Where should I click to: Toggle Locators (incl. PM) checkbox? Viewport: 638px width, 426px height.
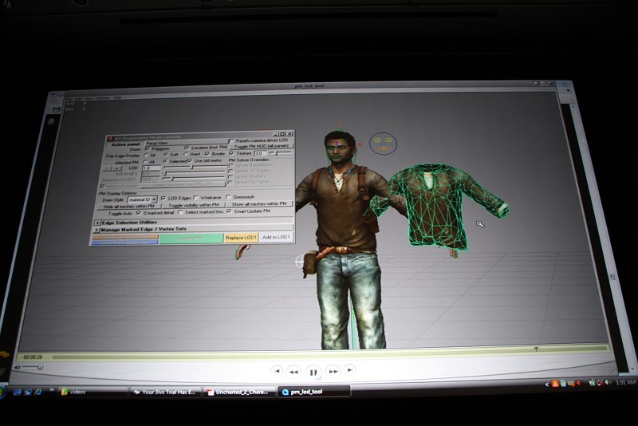coord(187,148)
